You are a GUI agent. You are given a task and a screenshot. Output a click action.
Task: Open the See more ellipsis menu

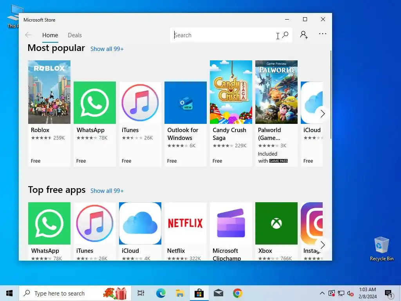(x=323, y=34)
